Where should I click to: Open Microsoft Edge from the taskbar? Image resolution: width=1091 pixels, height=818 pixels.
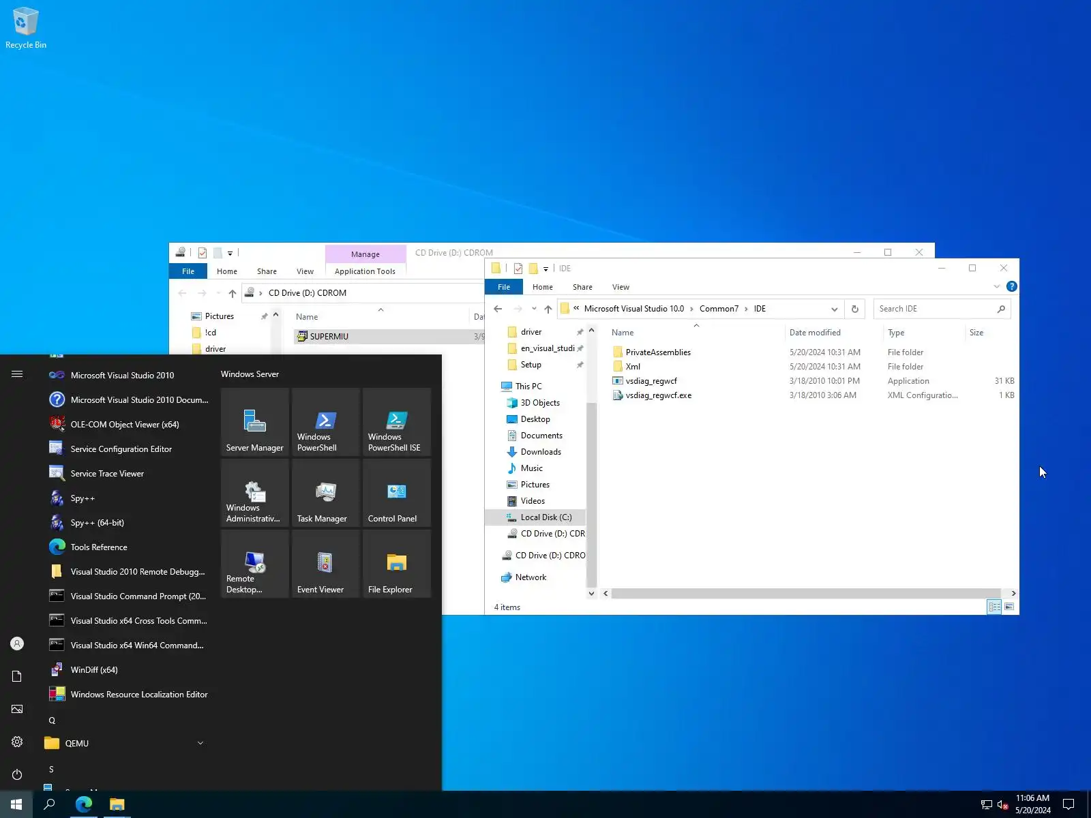coord(84,804)
